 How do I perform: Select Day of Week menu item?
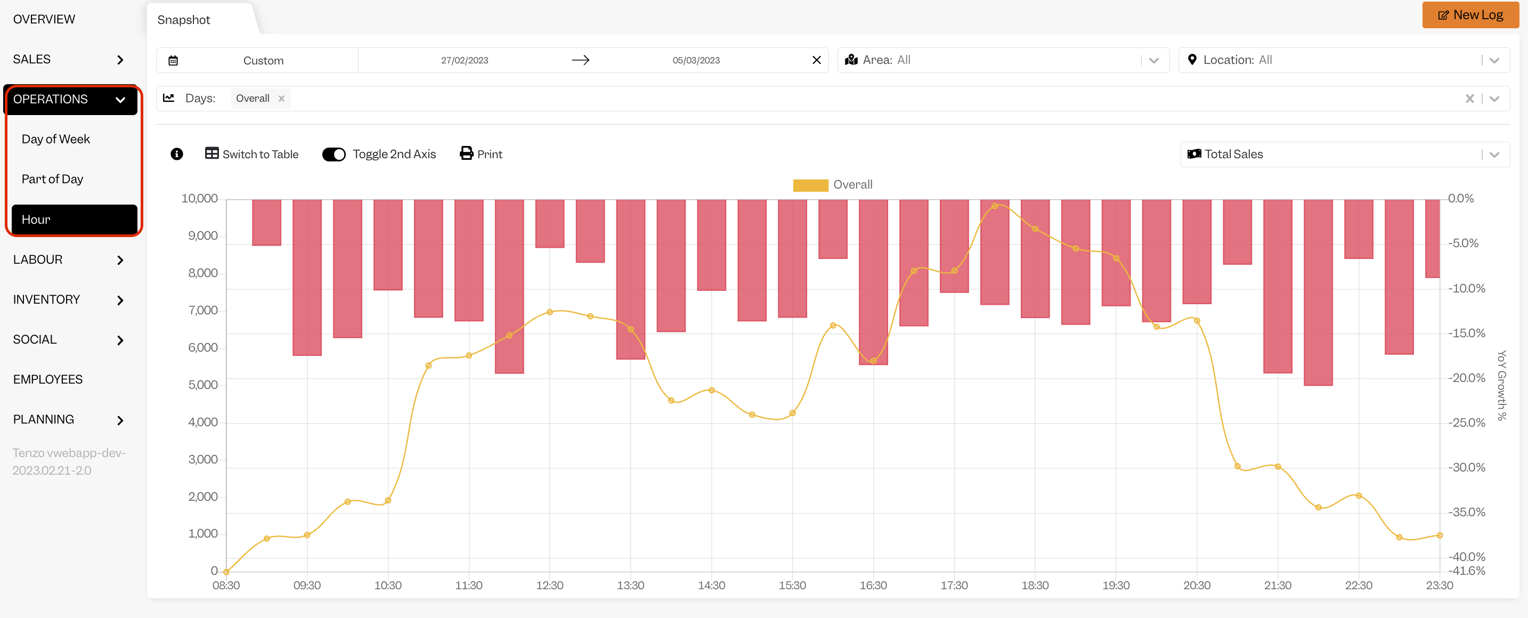pyautogui.click(x=56, y=139)
